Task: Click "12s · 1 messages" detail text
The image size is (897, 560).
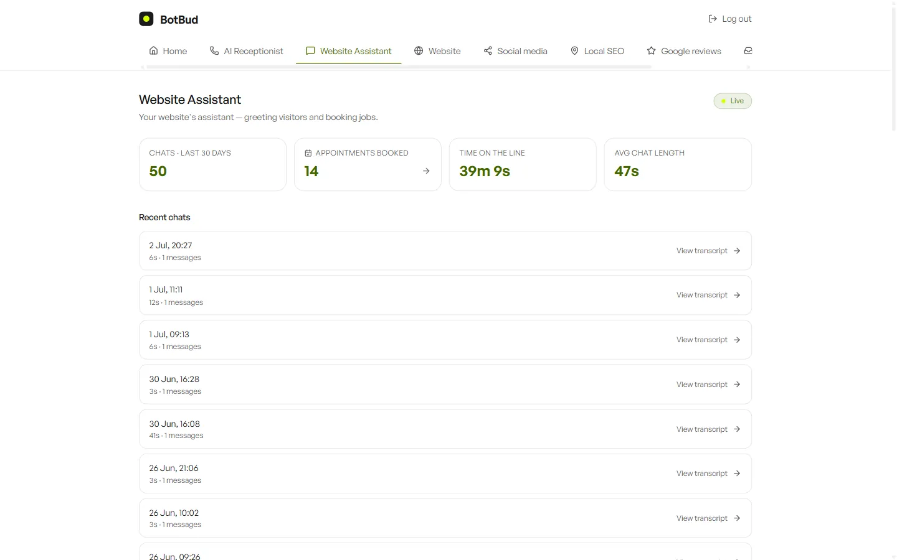Action: pyautogui.click(x=176, y=302)
